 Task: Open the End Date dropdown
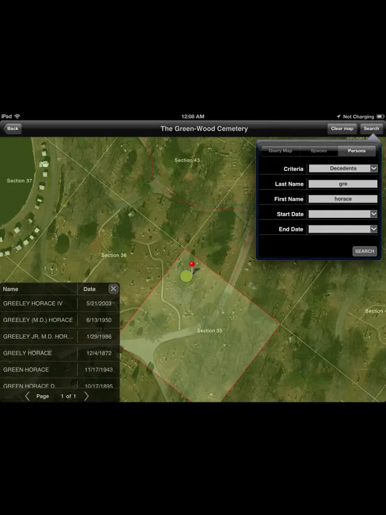click(343, 229)
